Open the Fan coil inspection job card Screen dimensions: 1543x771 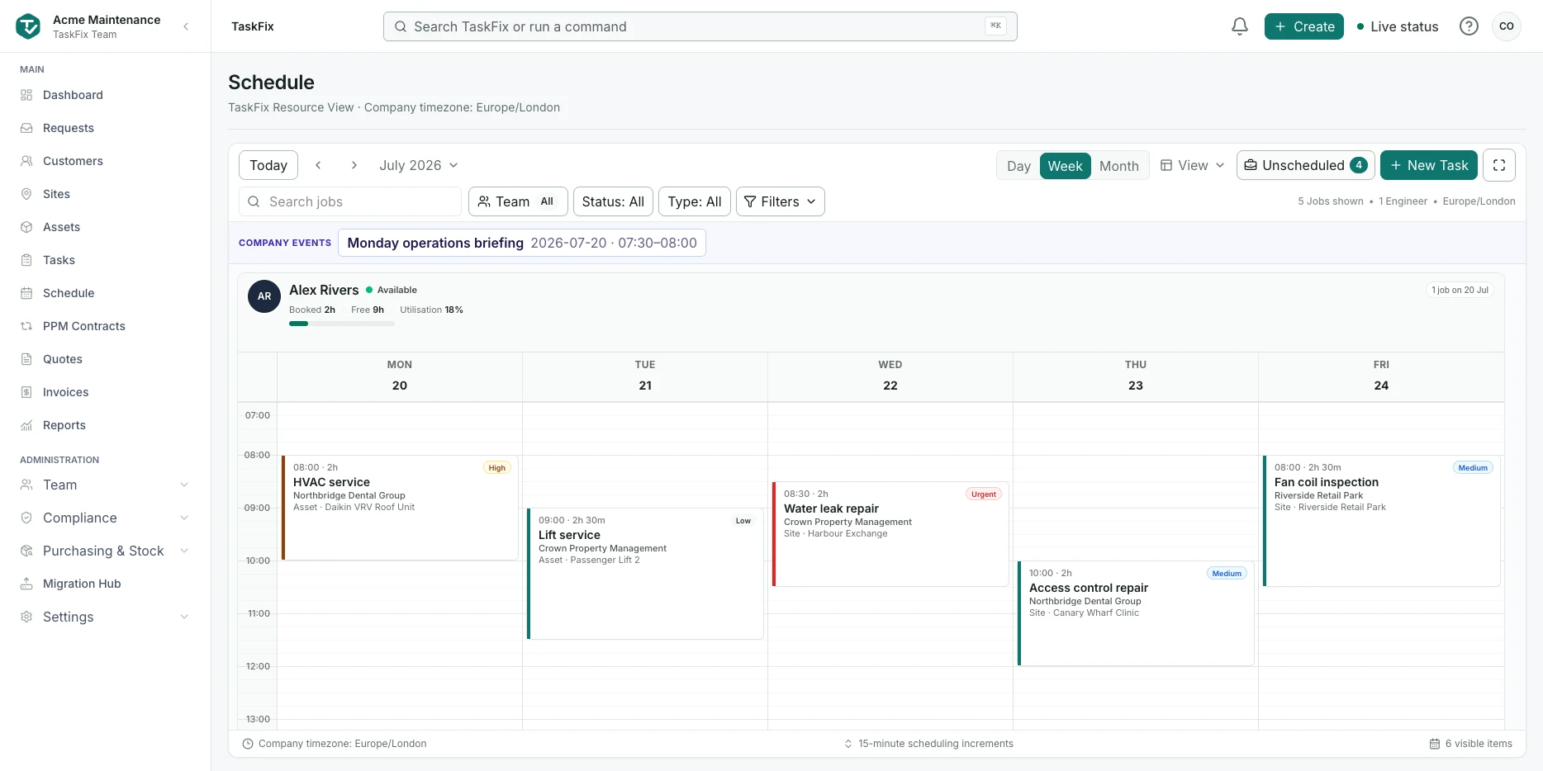[1381, 521]
